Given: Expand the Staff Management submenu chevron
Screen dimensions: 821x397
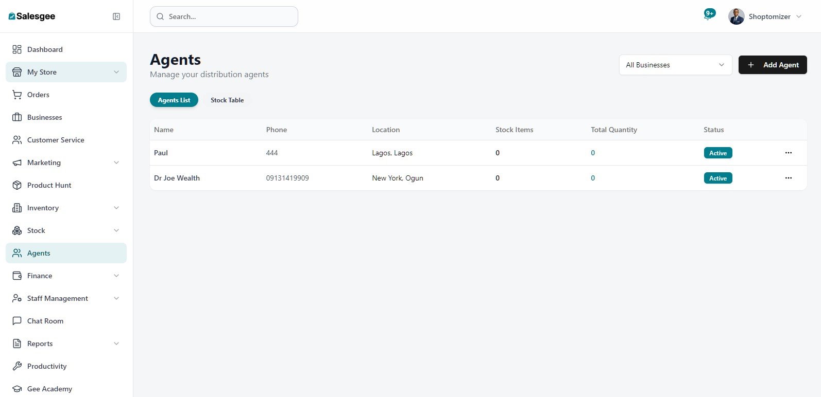Looking at the screenshot, I should coord(116,298).
